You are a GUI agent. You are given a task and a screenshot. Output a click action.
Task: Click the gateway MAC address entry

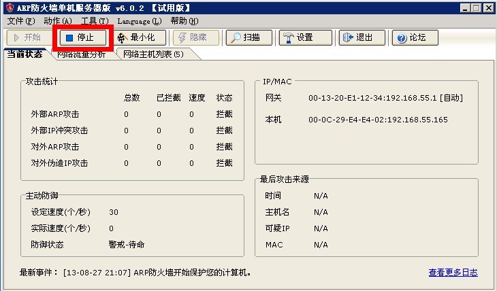pyautogui.click(x=385, y=98)
